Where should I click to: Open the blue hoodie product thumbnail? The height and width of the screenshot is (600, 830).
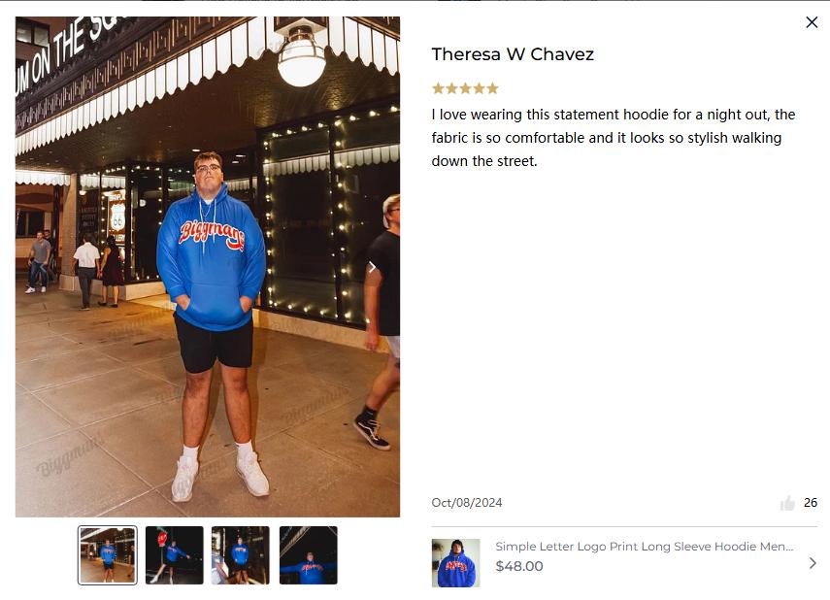[455, 563]
